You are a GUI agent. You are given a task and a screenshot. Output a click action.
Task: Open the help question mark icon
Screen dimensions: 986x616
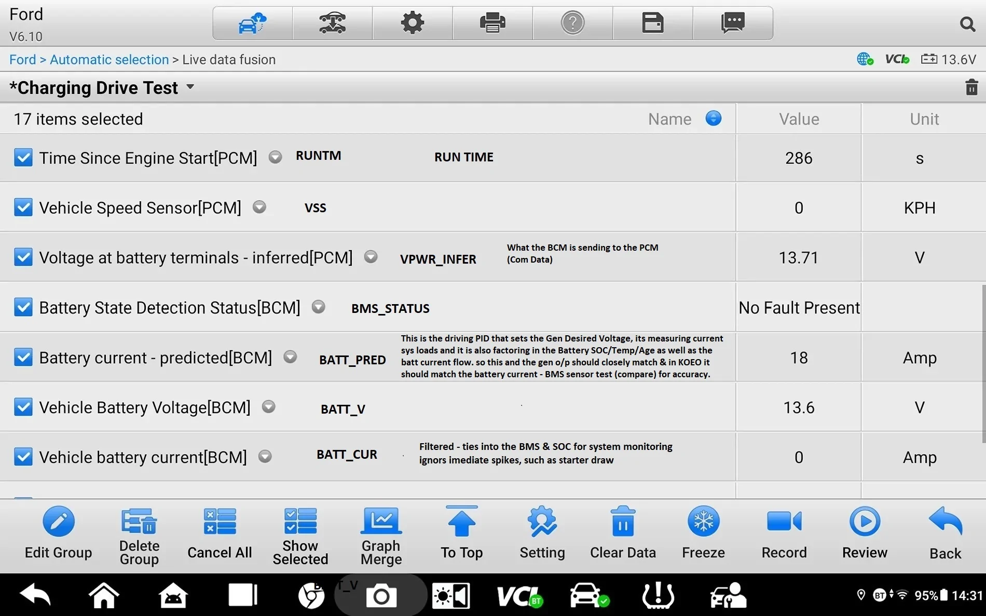pos(572,23)
